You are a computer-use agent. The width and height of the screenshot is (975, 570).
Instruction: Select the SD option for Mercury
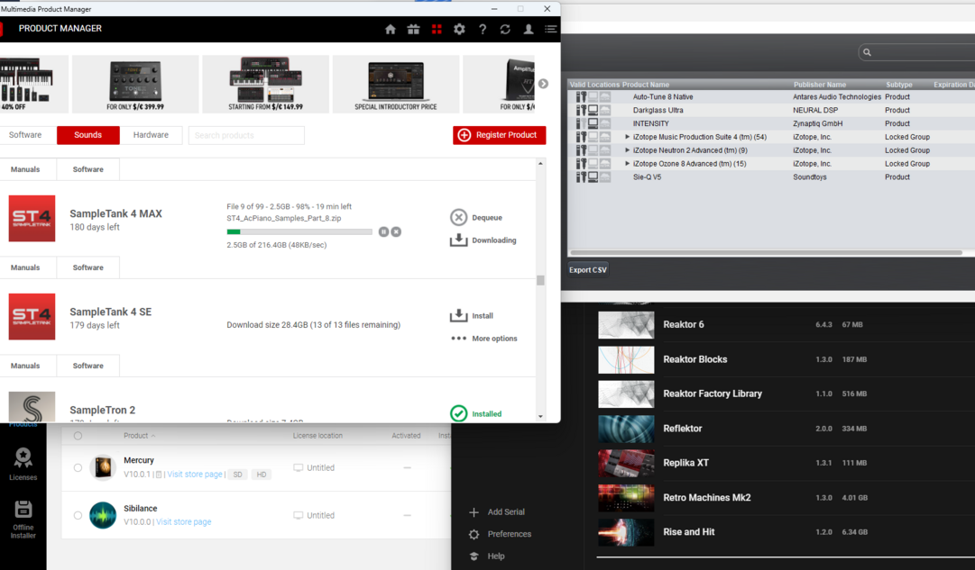237,475
